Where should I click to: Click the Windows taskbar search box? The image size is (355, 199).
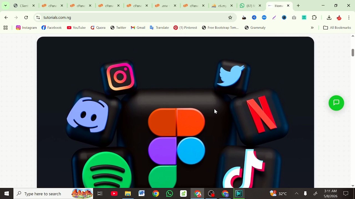(x=54, y=193)
